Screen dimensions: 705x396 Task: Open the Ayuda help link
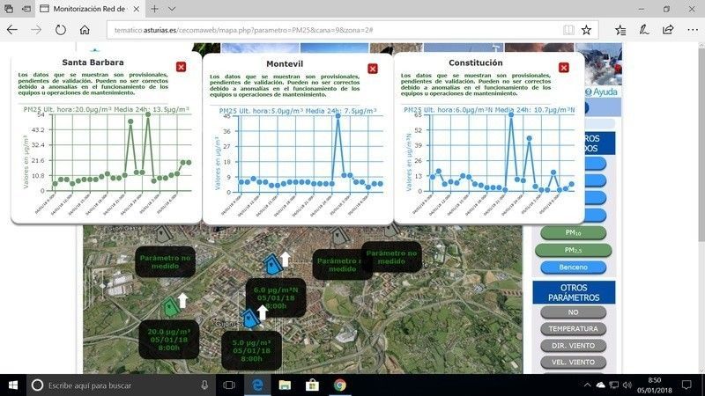(602, 92)
